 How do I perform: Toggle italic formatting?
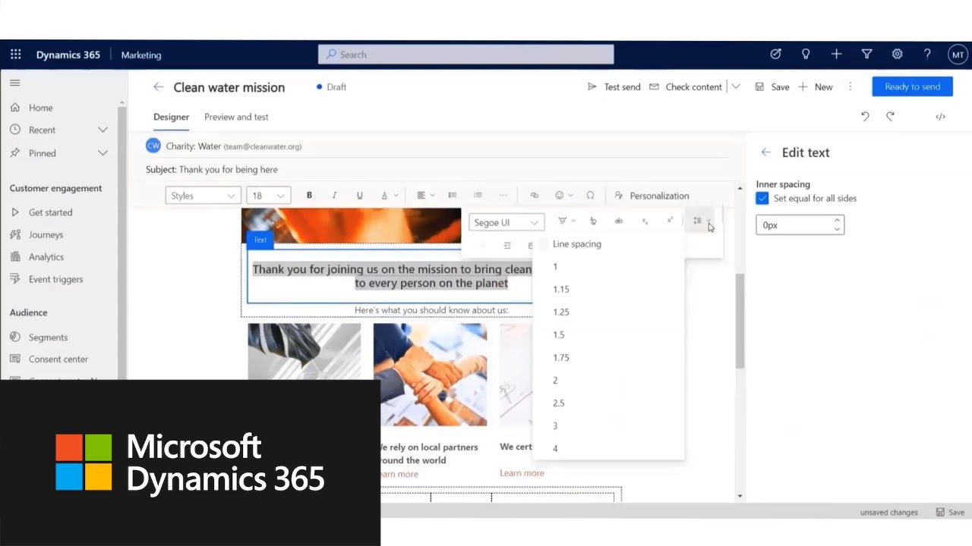tap(334, 196)
